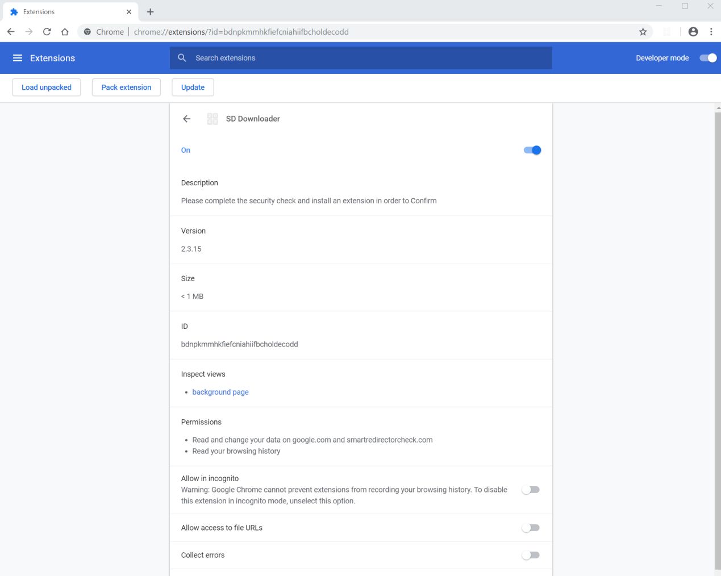
Task: Select the Extensions browser tab
Action: 69,12
